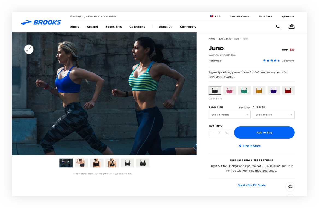Click the star rating
This screenshot has height=208, width=319.
pyautogui.click(x=271, y=61)
